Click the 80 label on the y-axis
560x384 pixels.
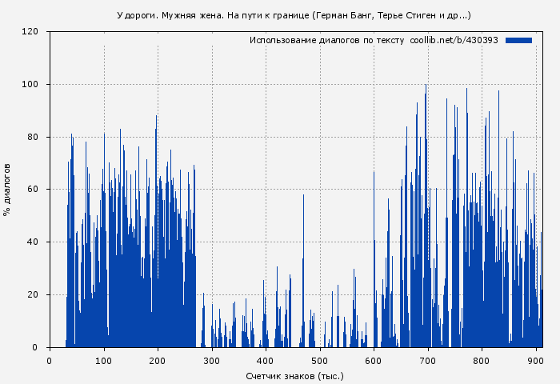click(33, 137)
